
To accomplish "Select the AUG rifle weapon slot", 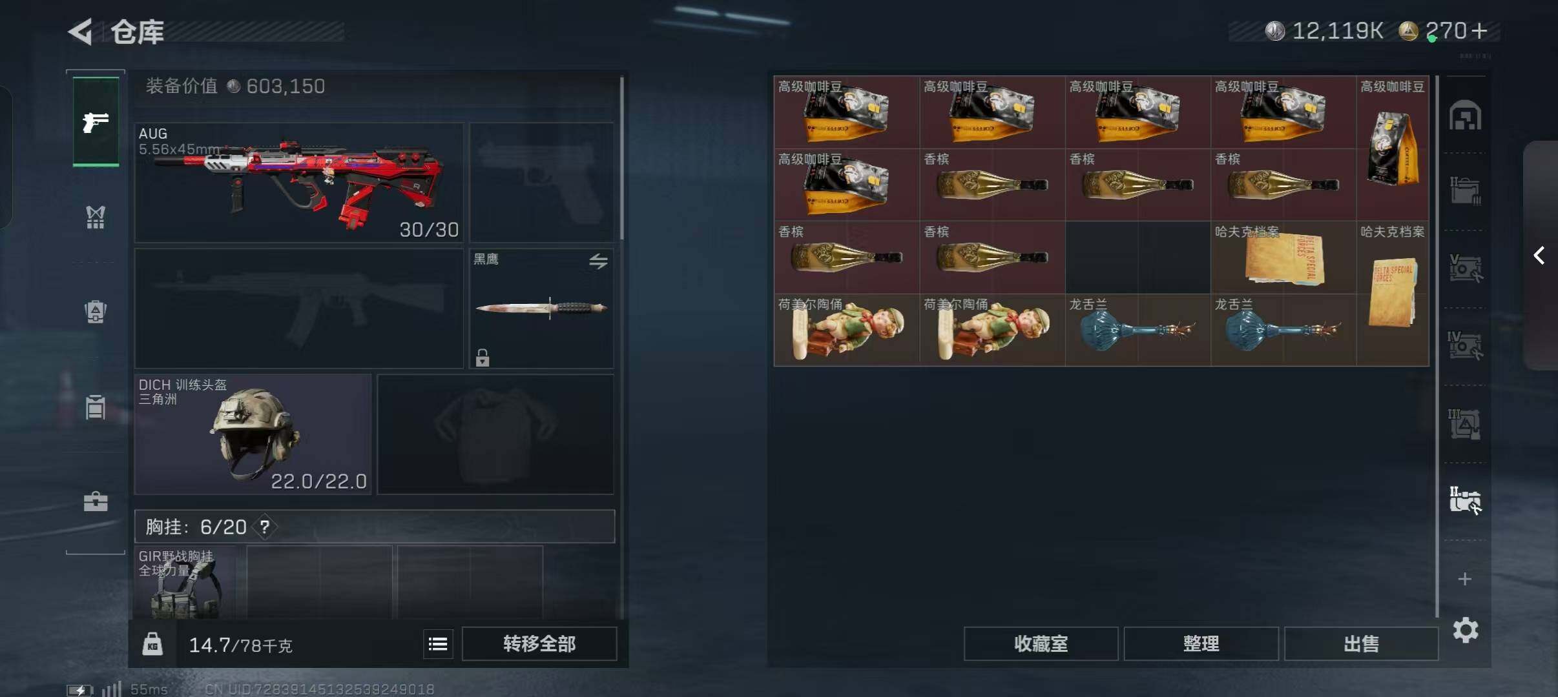I will point(299,183).
